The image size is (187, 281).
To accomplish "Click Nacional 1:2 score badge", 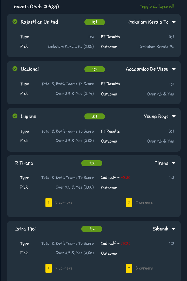I will coord(95,69).
